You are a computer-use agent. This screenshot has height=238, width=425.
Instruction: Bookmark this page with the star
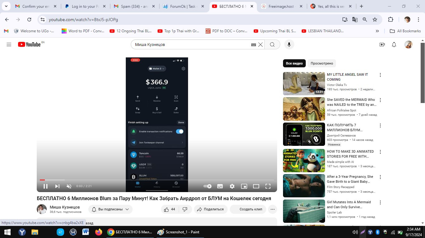[x=375, y=20]
